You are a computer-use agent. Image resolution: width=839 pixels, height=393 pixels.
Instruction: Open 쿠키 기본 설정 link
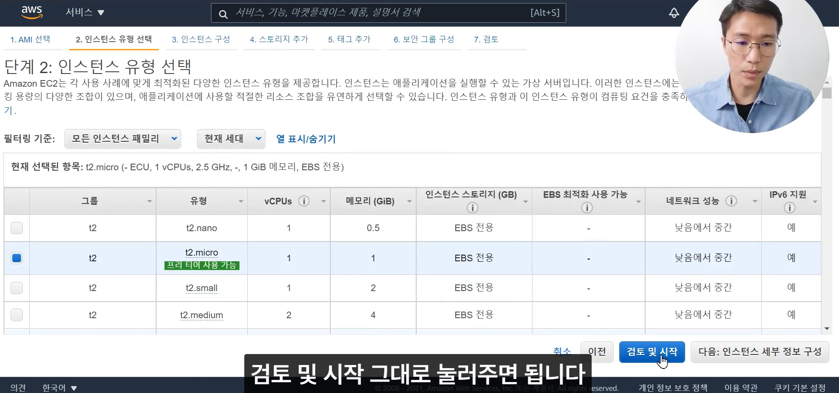[x=800, y=388]
